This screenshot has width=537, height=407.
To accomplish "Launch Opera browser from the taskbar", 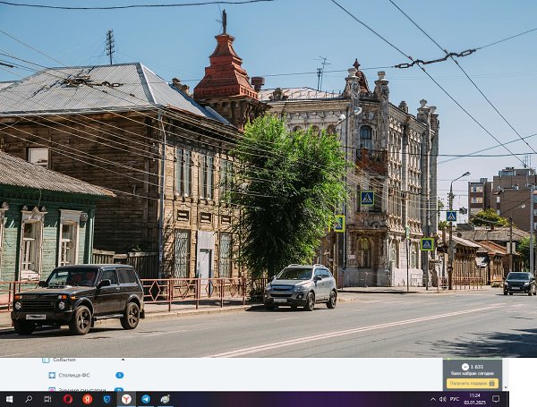I will tap(67, 399).
